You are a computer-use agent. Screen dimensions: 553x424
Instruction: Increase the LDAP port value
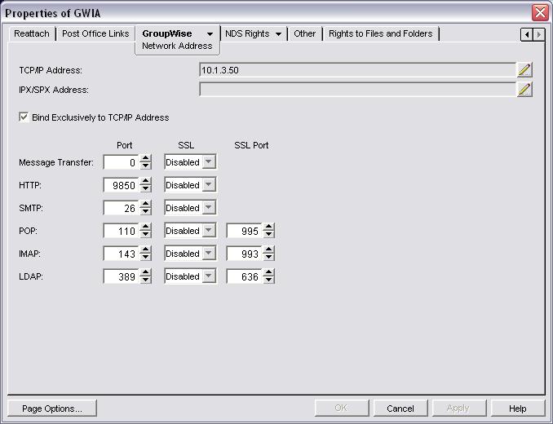point(145,273)
